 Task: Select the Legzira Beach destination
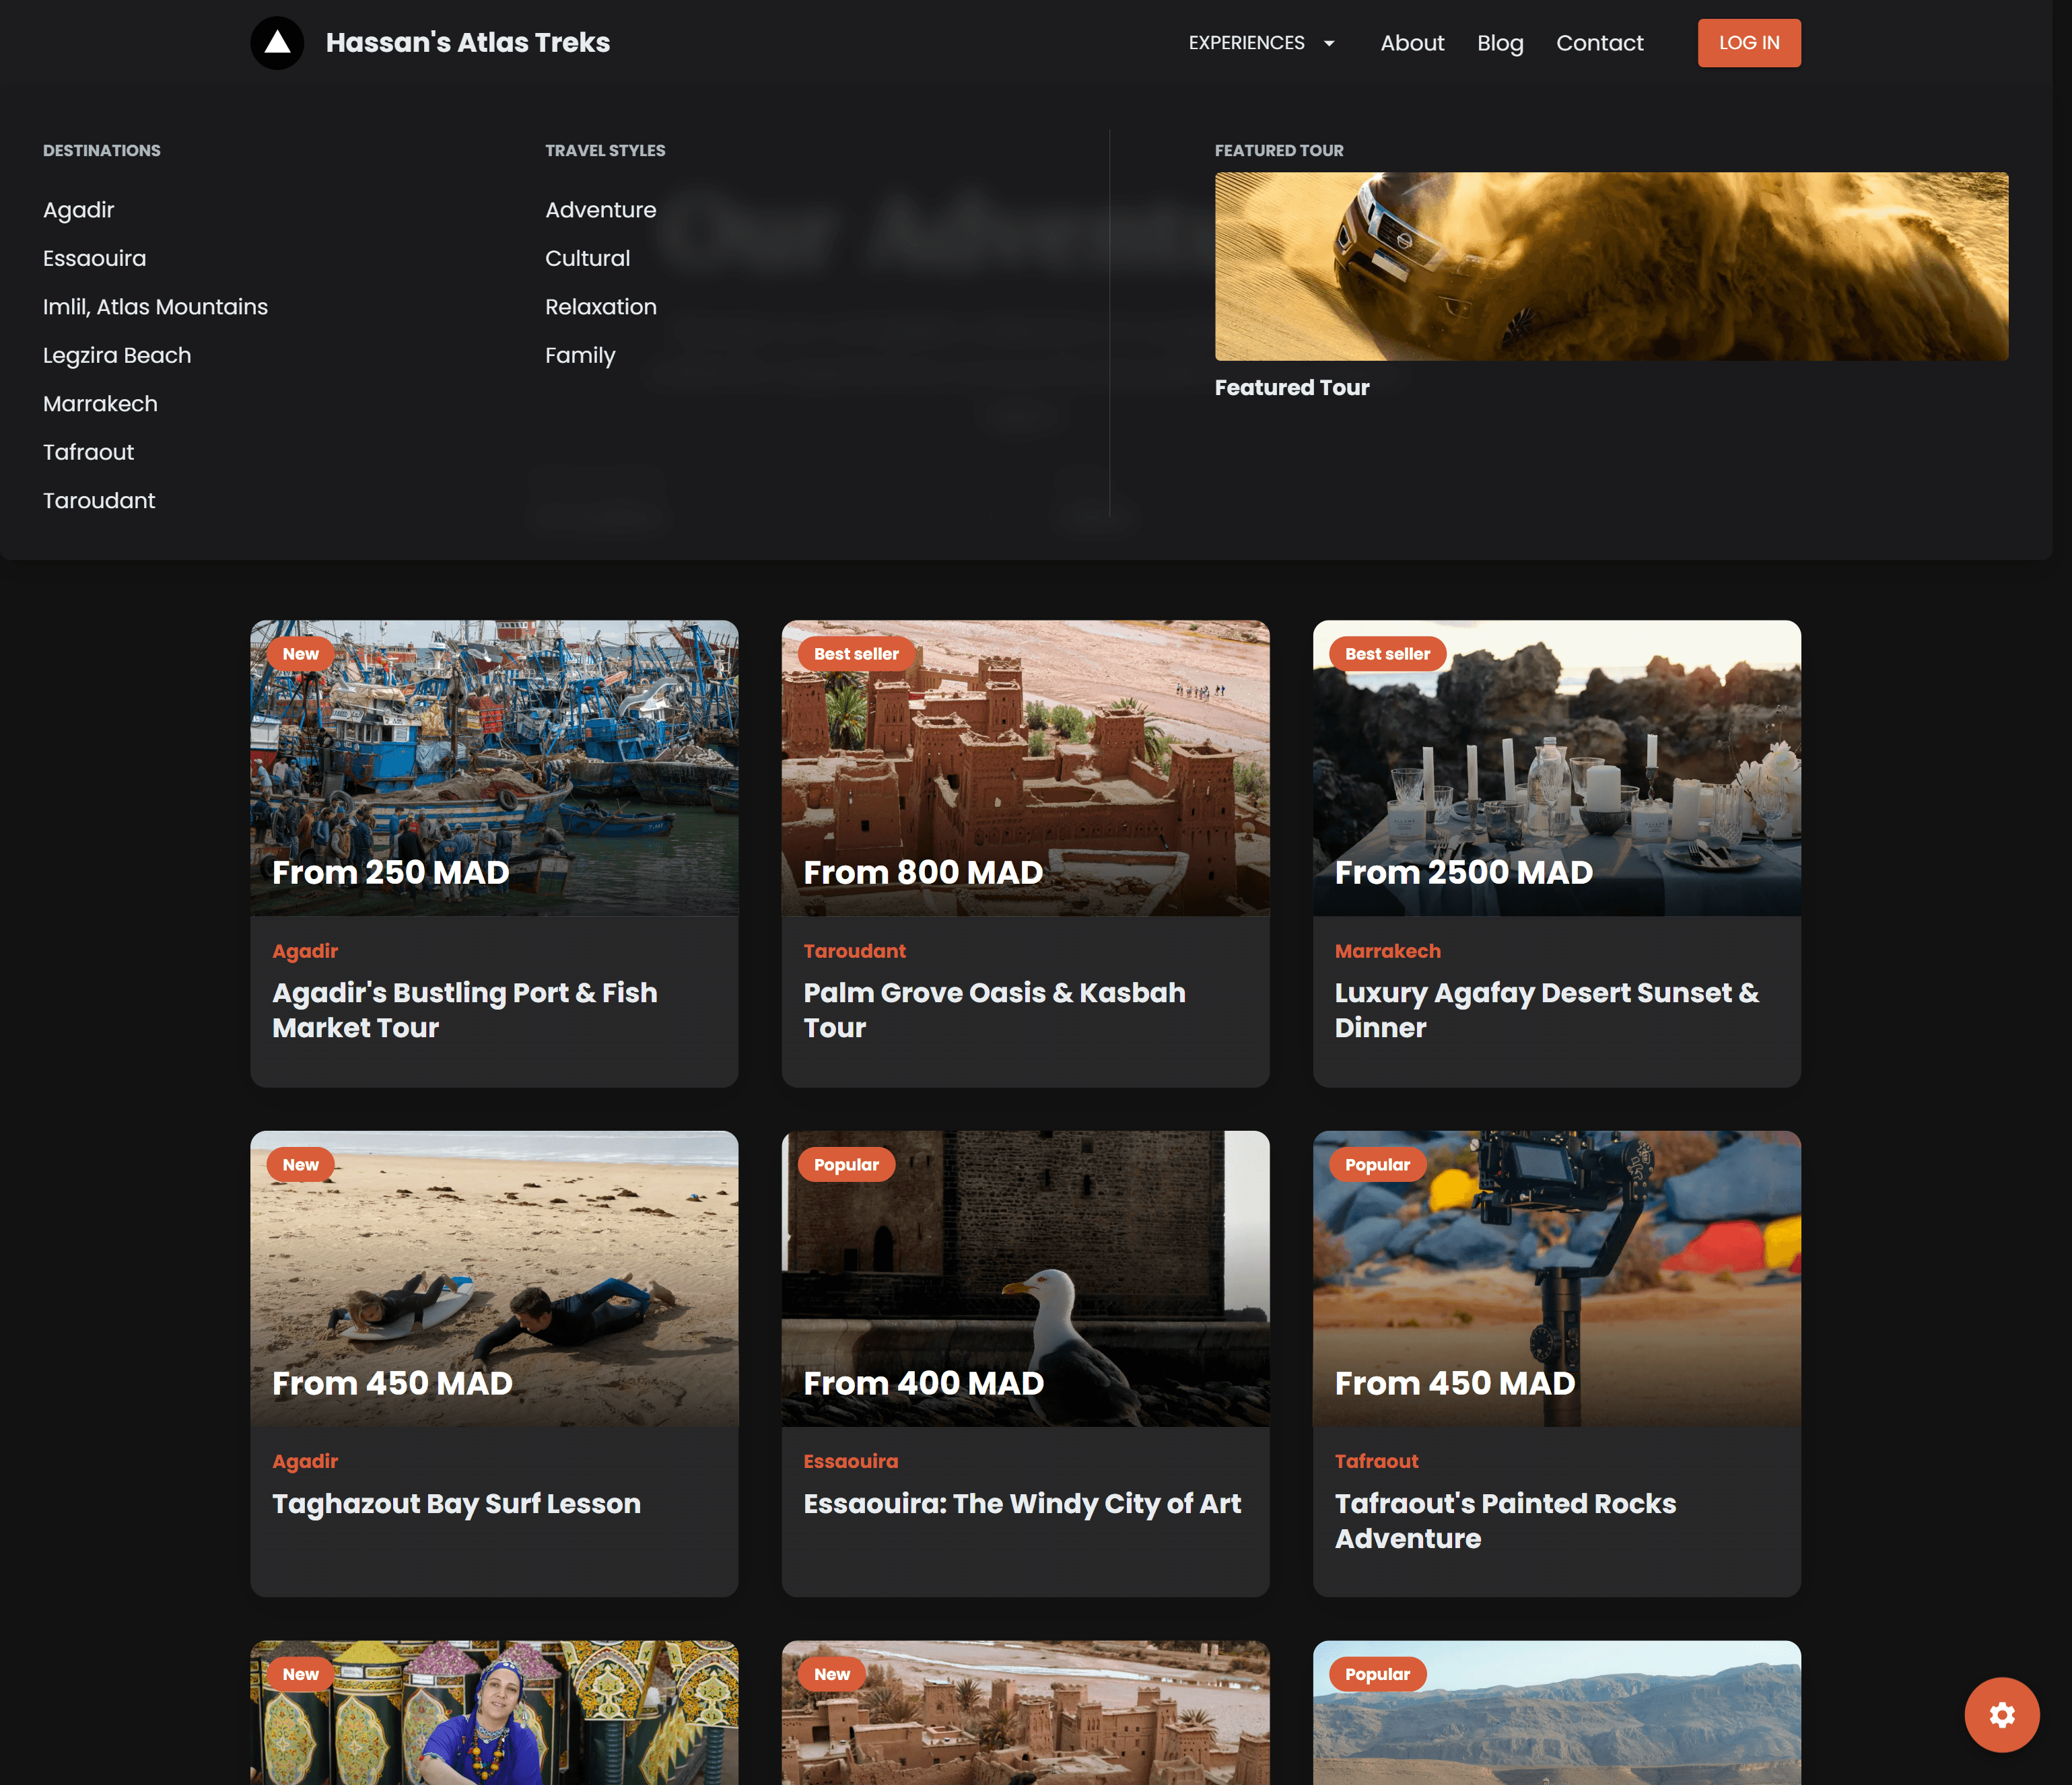click(x=117, y=355)
